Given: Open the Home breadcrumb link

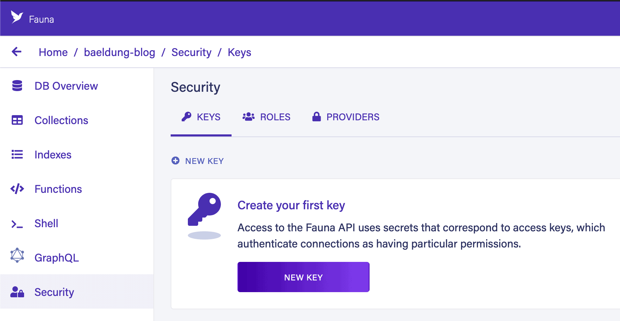Looking at the screenshot, I should click(x=53, y=52).
